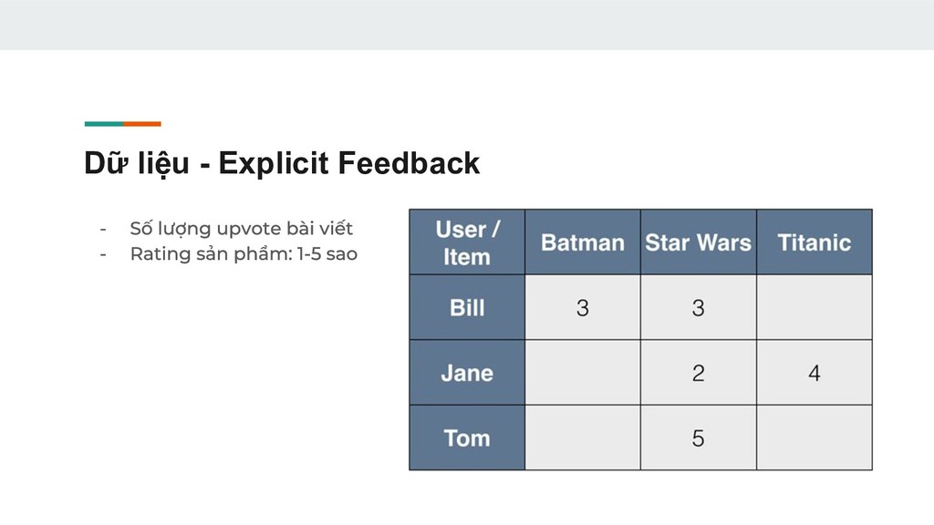Click Jane's Titanic rating 4
934x525 pixels.
pyautogui.click(x=815, y=373)
